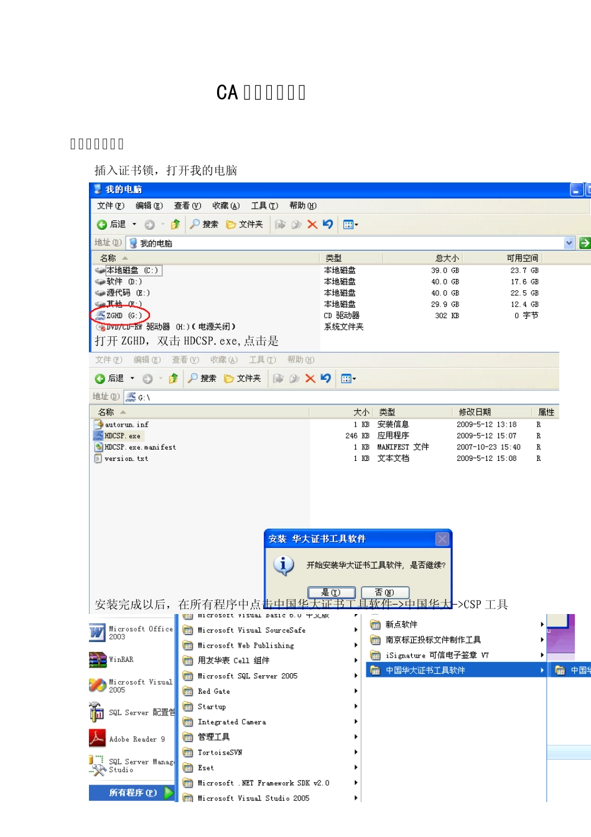Click Back icon in My Computer window
The height and width of the screenshot is (837, 591).
pyautogui.click(x=102, y=225)
